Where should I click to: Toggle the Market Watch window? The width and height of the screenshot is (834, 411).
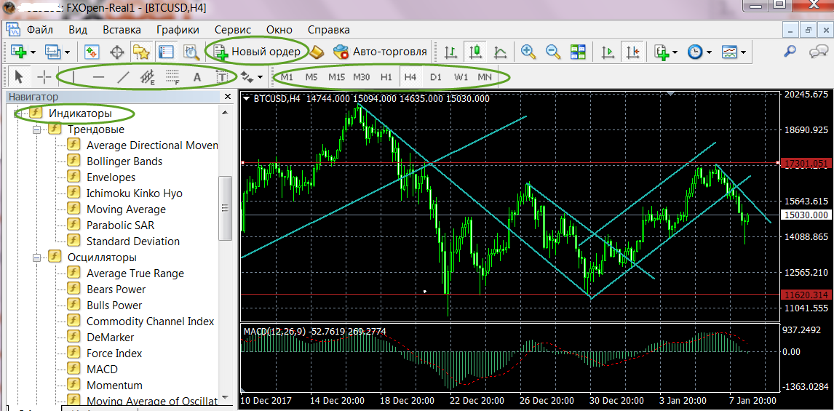[x=92, y=52]
